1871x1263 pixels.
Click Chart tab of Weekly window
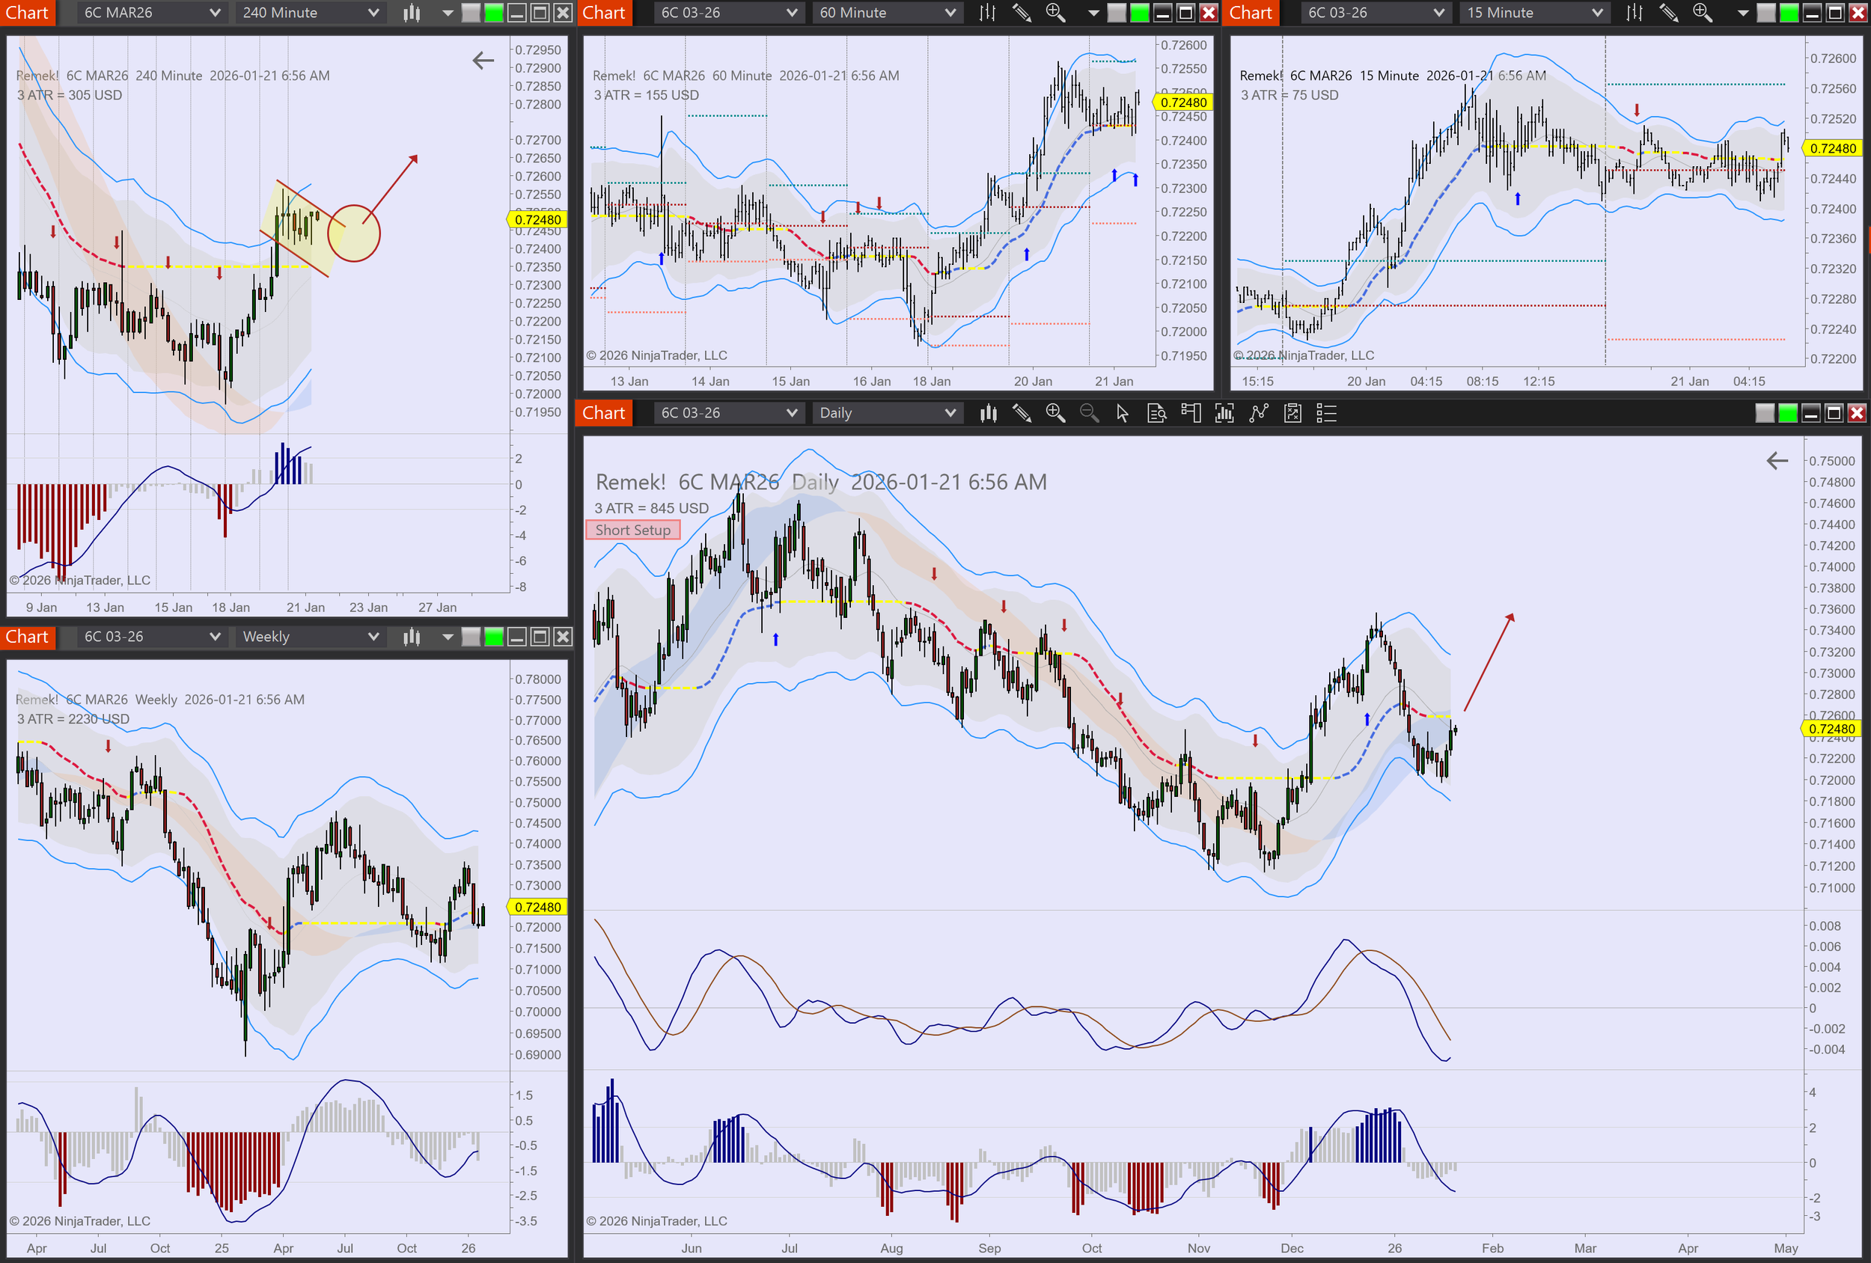click(28, 637)
